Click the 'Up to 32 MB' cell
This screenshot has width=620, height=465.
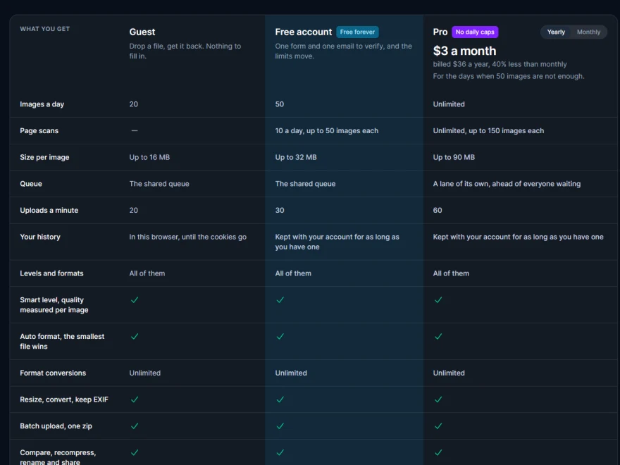click(296, 157)
